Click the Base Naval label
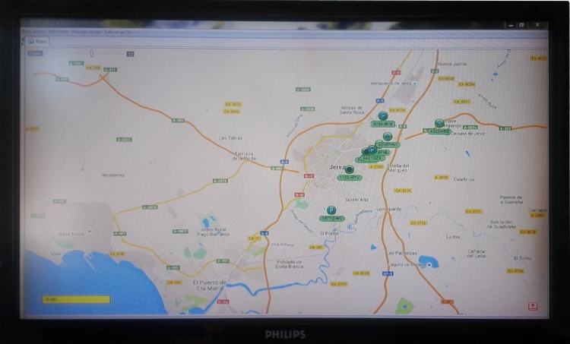Viewport: 570px width, 344px height. [71, 234]
